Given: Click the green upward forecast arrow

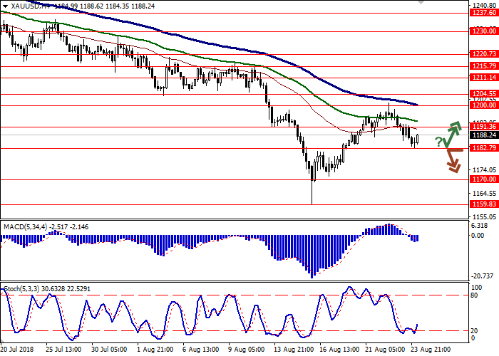Looking at the screenshot, I should (453, 131).
